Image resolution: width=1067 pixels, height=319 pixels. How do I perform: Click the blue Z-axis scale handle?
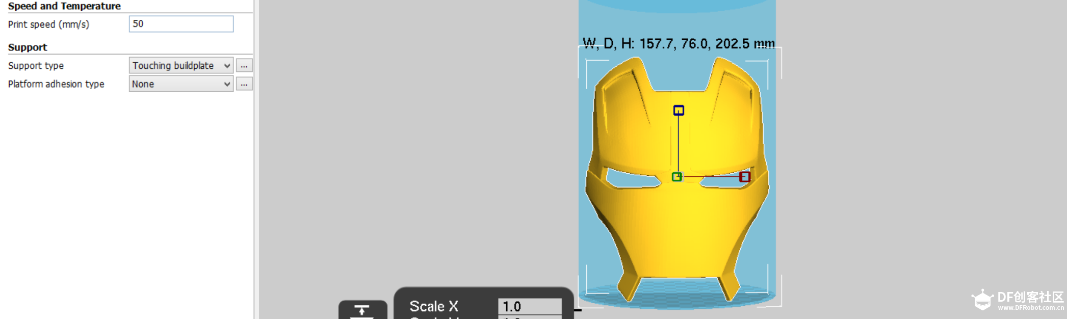pos(679,111)
